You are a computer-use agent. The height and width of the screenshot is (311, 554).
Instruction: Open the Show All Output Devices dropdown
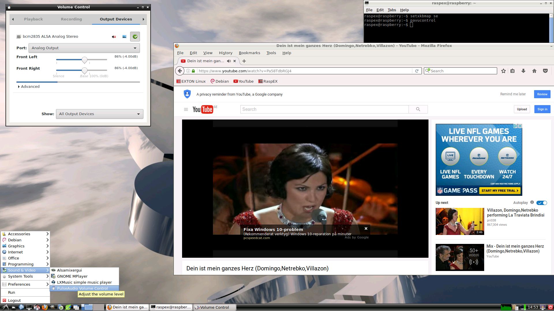pyautogui.click(x=100, y=114)
